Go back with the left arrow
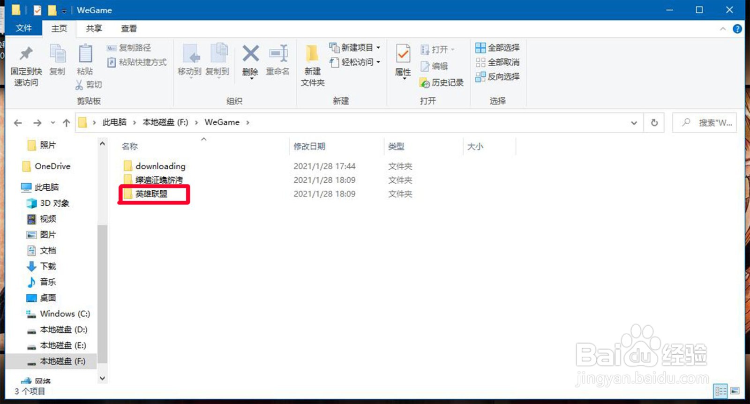This screenshot has width=750, height=404. pyautogui.click(x=18, y=123)
